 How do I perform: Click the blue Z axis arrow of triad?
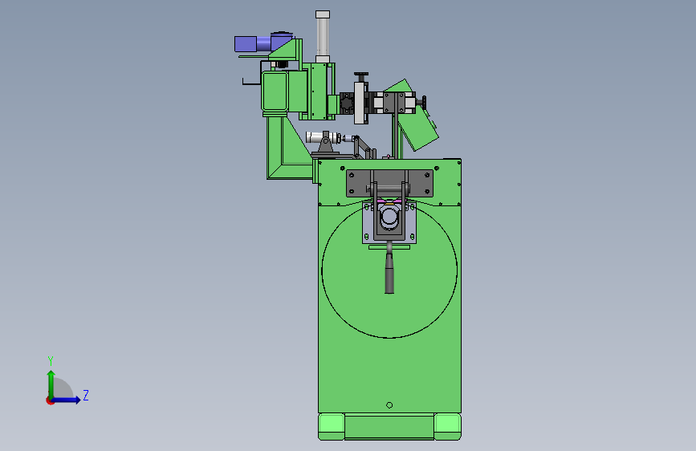pos(67,400)
